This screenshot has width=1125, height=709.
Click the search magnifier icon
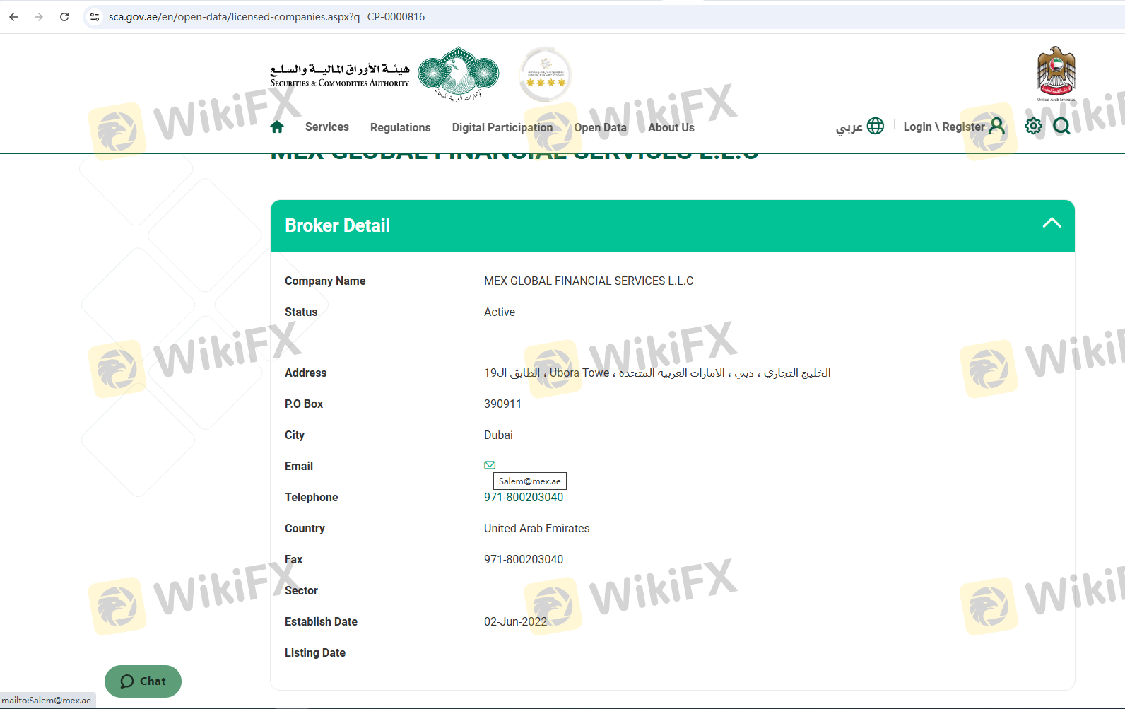coord(1061,127)
